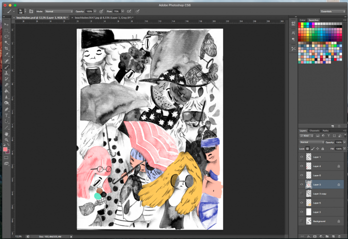Open the layer Opacity dropdown arrow
The image size is (348, 239).
pos(344,142)
